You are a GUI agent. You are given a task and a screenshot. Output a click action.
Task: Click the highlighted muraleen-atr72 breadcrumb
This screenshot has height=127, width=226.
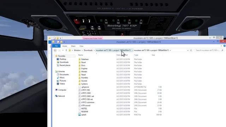click(x=113, y=50)
